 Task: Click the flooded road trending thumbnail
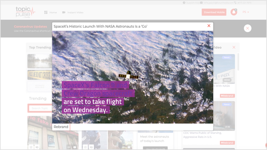point(40,61)
